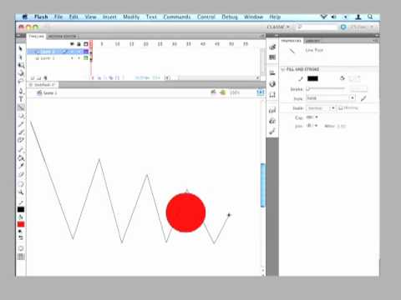
Task: Select the Pencil tool
Action: (21, 124)
